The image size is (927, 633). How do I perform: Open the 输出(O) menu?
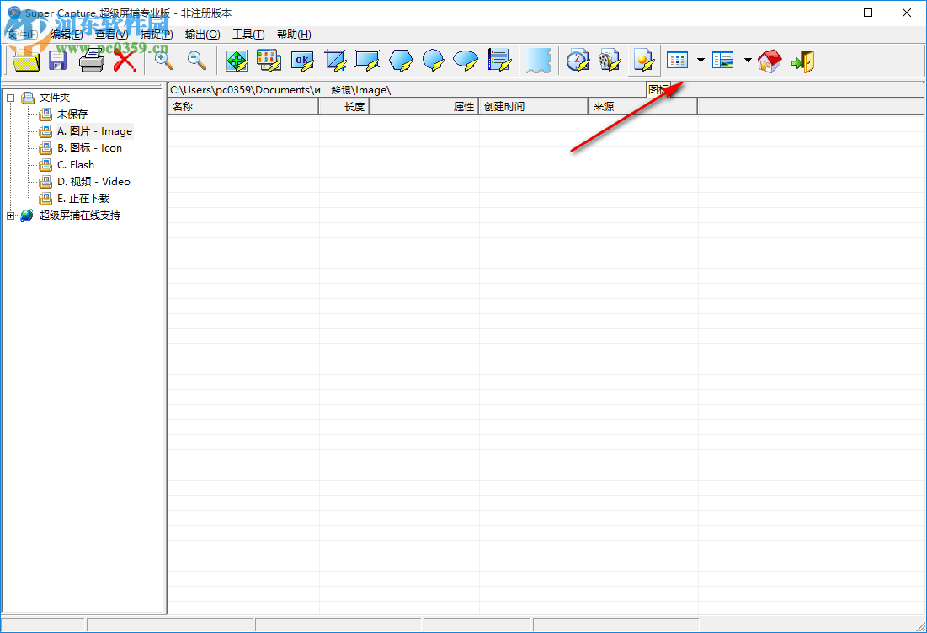click(202, 35)
